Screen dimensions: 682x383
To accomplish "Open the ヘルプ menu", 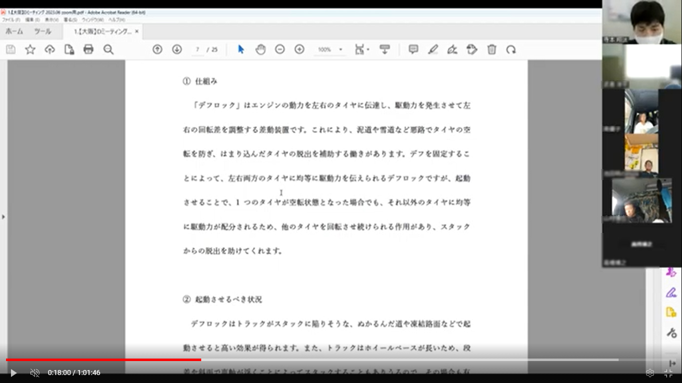I will coord(117,20).
